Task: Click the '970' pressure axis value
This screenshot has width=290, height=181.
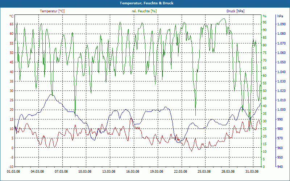Action: [280, 138]
